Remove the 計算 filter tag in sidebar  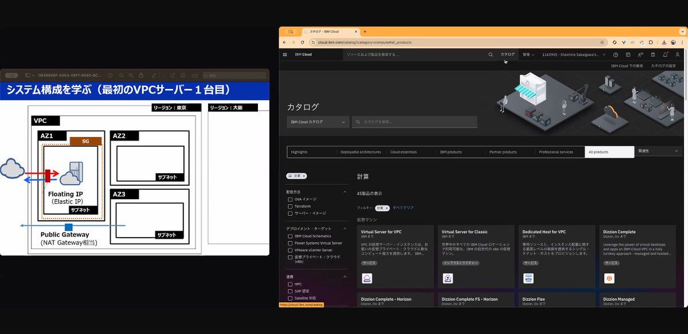304,176
